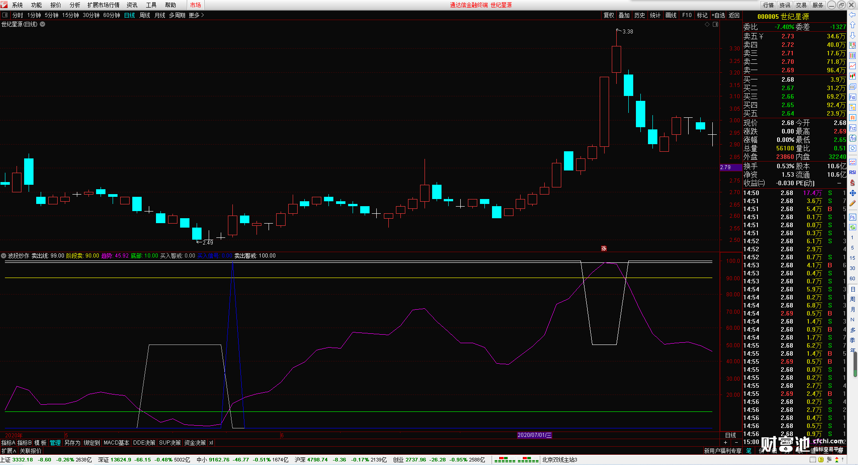858x465 pixels.
Task: Select the 周线 weekly period
Action: pos(145,15)
